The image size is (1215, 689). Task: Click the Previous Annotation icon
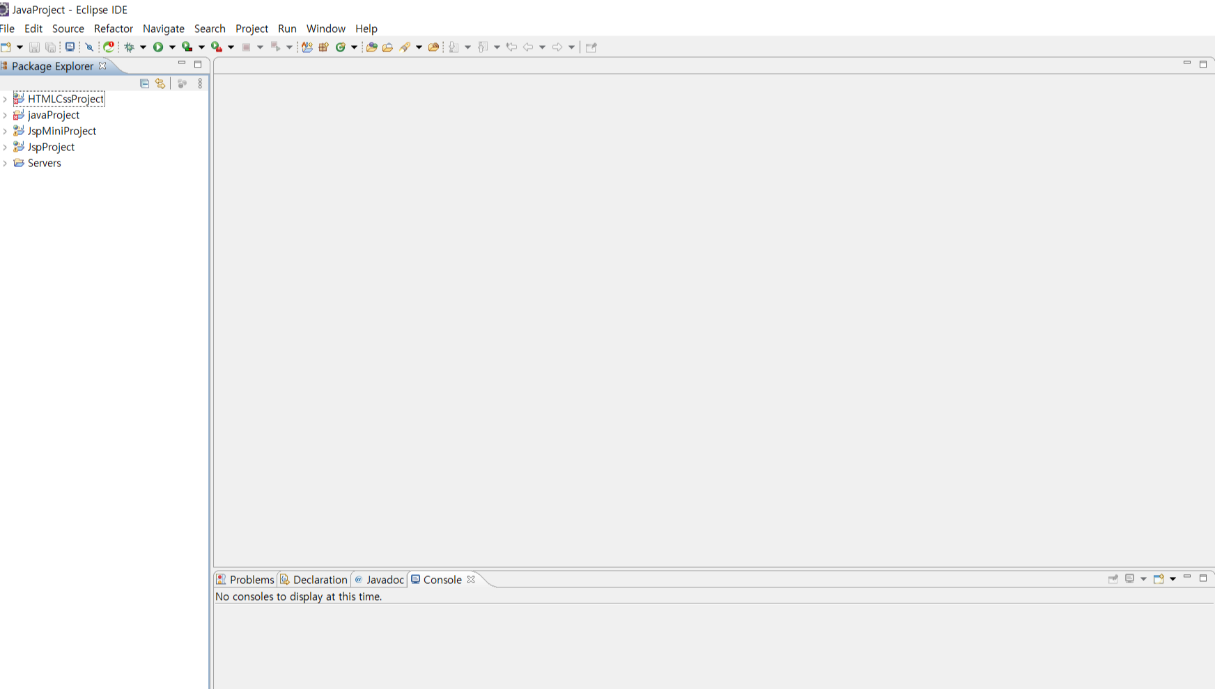tap(483, 47)
